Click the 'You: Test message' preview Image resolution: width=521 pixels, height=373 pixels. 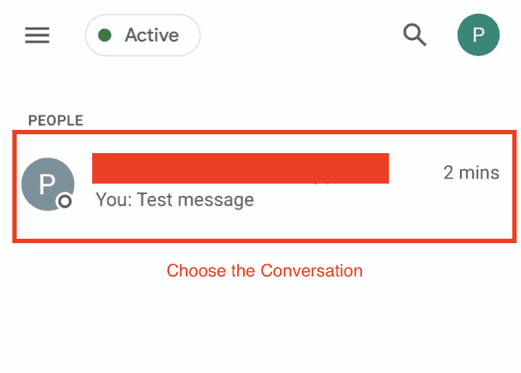coord(175,200)
